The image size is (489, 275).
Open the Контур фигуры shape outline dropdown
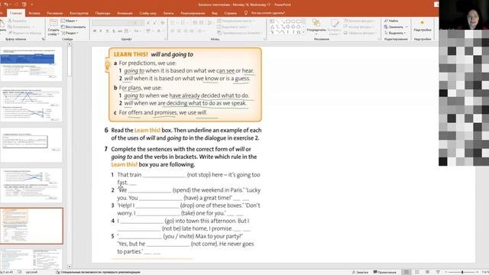(358, 27)
